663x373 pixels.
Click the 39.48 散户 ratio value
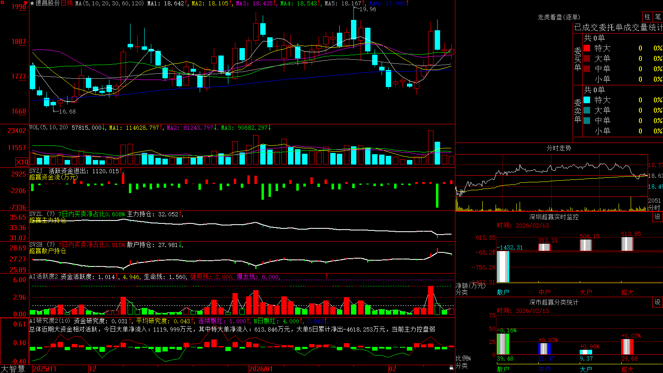click(x=505, y=358)
